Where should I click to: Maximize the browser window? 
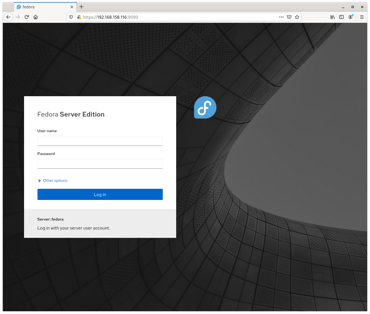353,7
